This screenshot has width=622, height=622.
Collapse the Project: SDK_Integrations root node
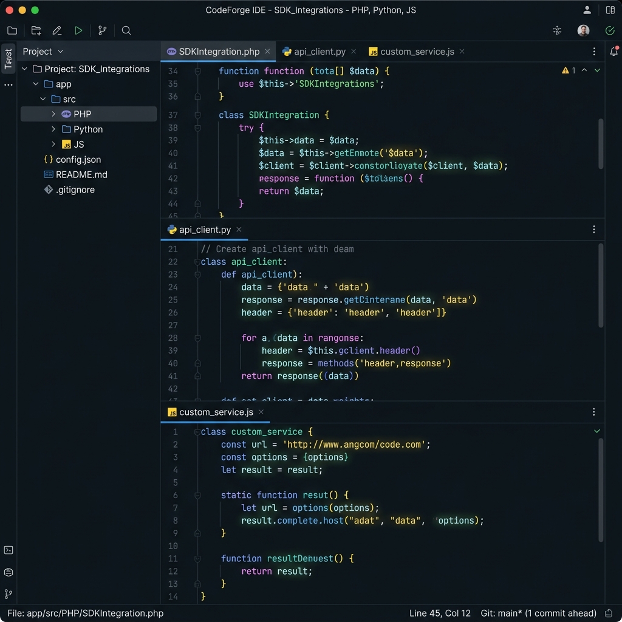(24, 69)
